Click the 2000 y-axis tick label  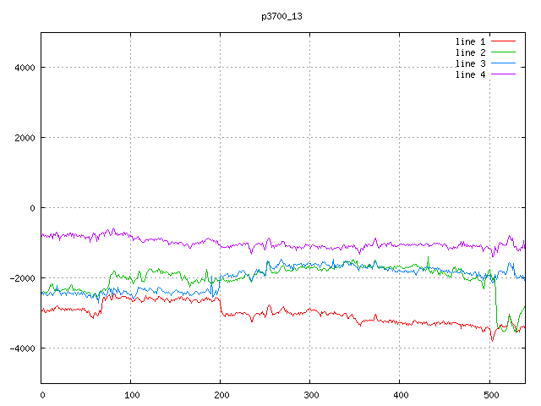pyautogui.click(x=24, y=138)
